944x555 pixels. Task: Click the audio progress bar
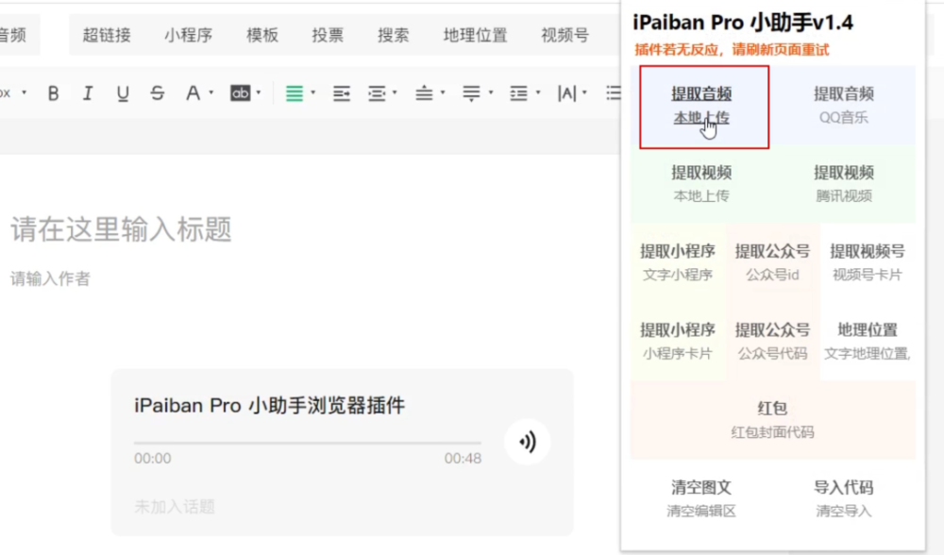point(308,443)
